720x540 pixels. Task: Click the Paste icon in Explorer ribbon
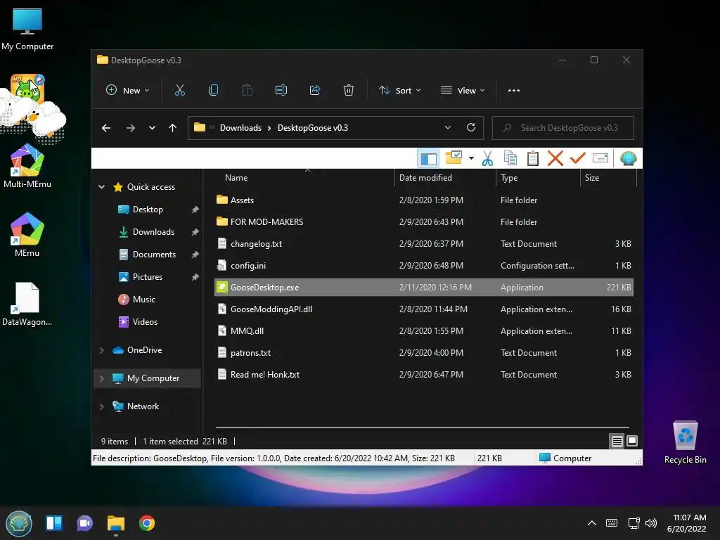(x=247, y=91)
